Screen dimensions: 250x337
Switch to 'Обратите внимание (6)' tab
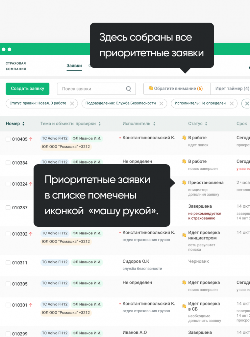[176, 89]
